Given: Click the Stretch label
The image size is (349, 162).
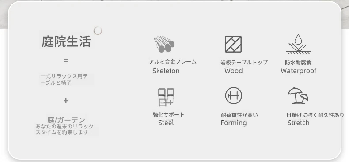Looking at the screenshot, I should (x=299, y=123).
